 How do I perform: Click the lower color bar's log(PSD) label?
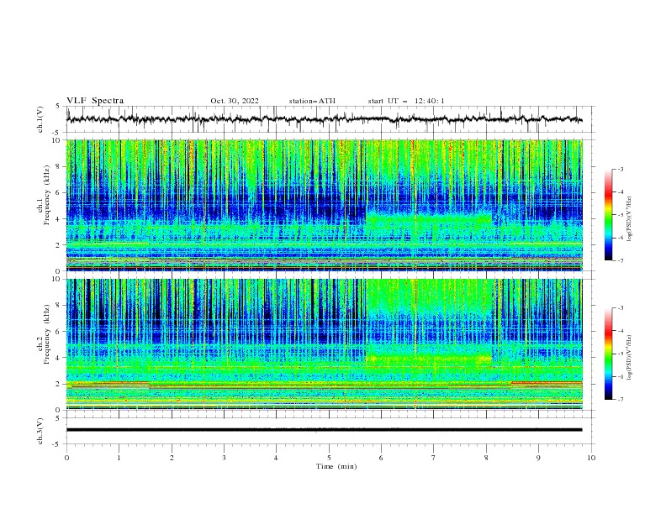pos(630,358)
